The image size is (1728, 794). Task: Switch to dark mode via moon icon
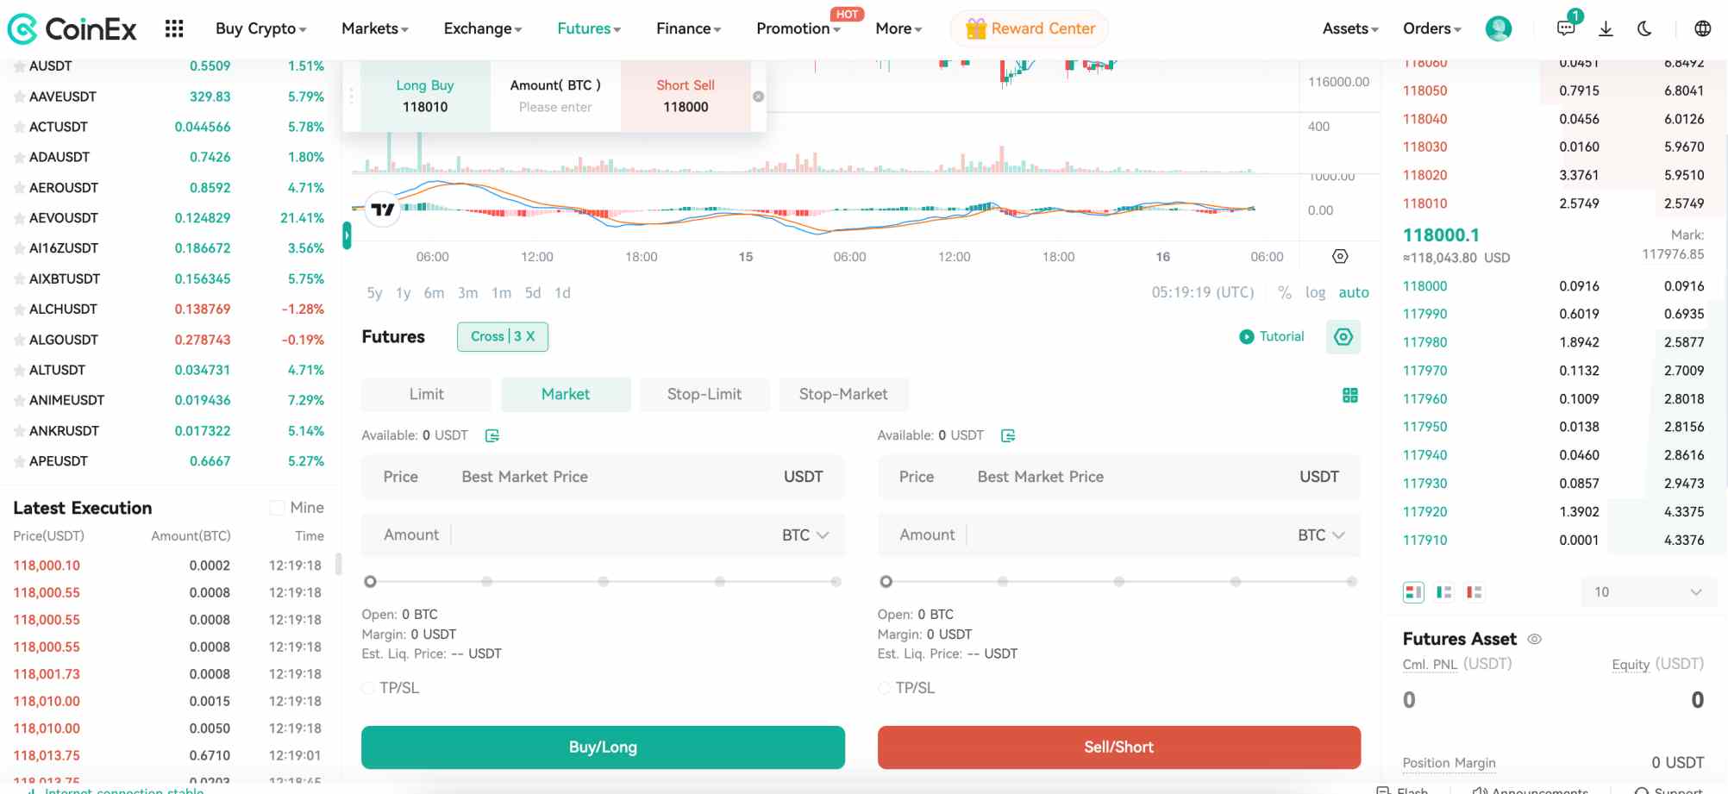[1643, 28]
